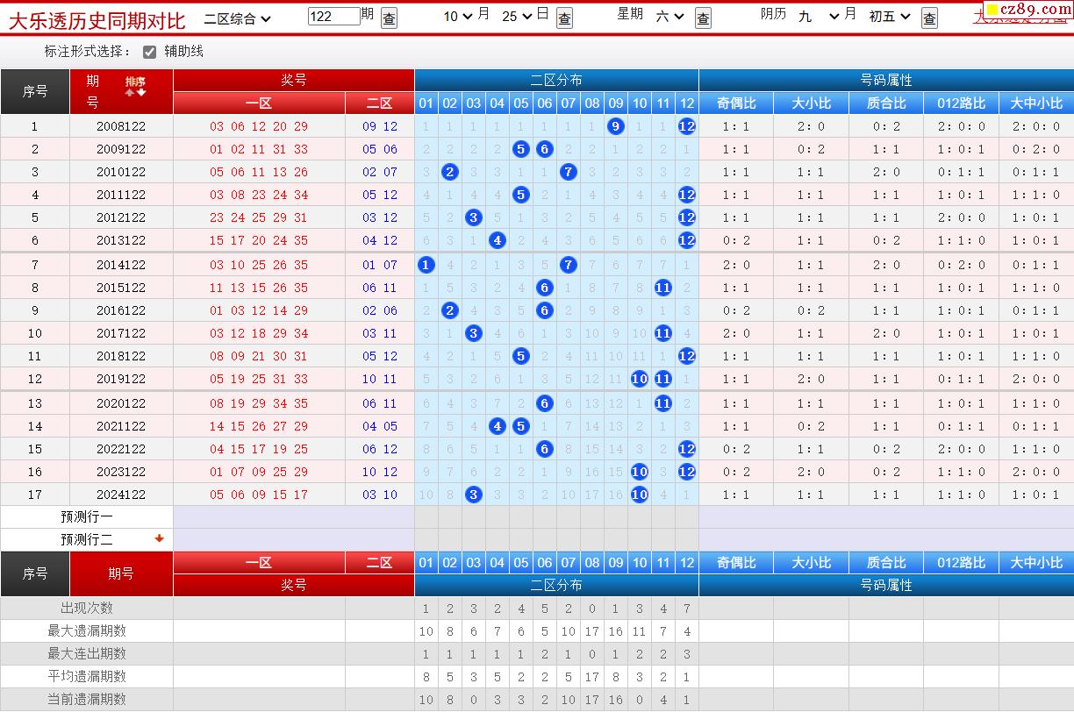Toggle the 辅助线 checkbox
This screenshot has height=712, width=1074.
click(x=149, y=52)
